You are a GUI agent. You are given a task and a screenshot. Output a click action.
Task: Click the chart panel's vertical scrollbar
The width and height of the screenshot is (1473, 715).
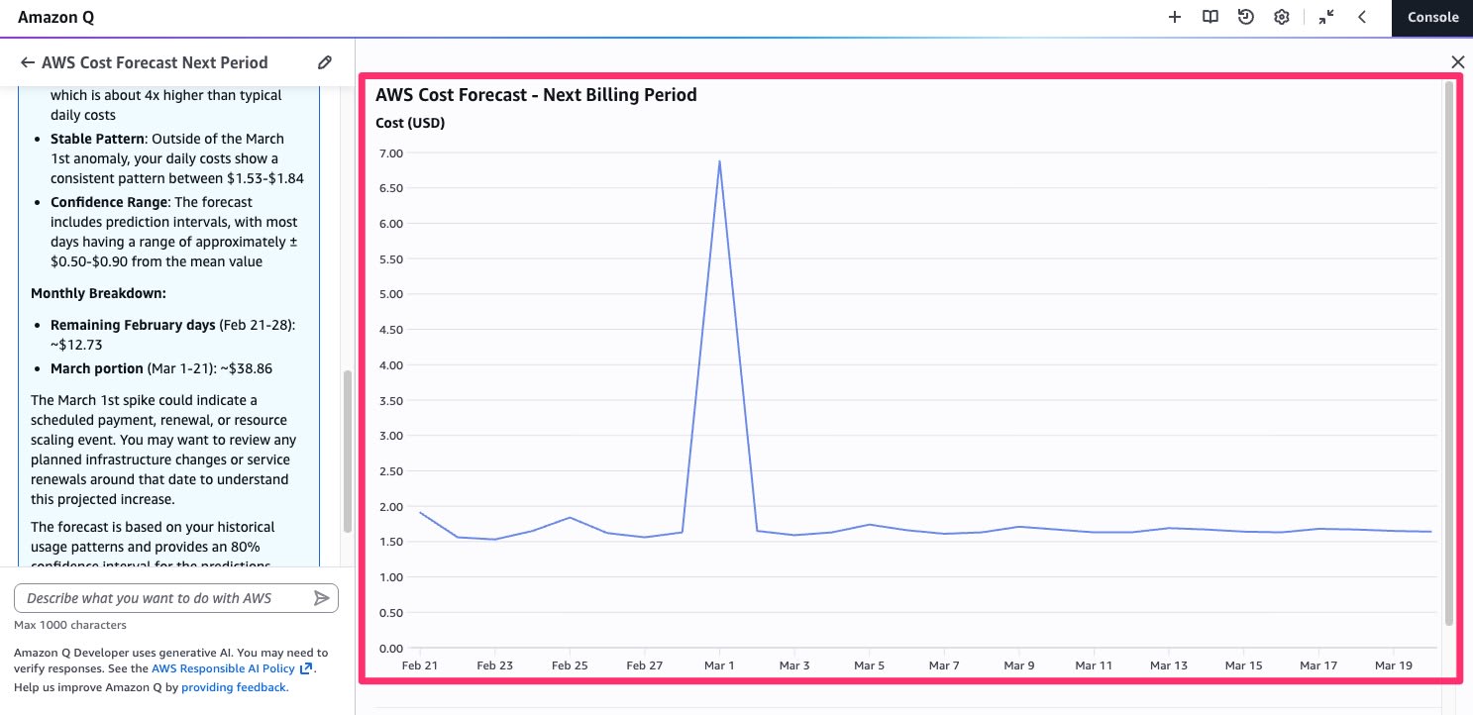(x=1449, y=352)
